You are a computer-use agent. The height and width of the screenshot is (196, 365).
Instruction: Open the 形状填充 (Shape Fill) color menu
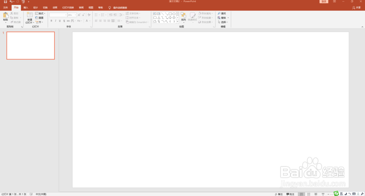tap(205, 14)
